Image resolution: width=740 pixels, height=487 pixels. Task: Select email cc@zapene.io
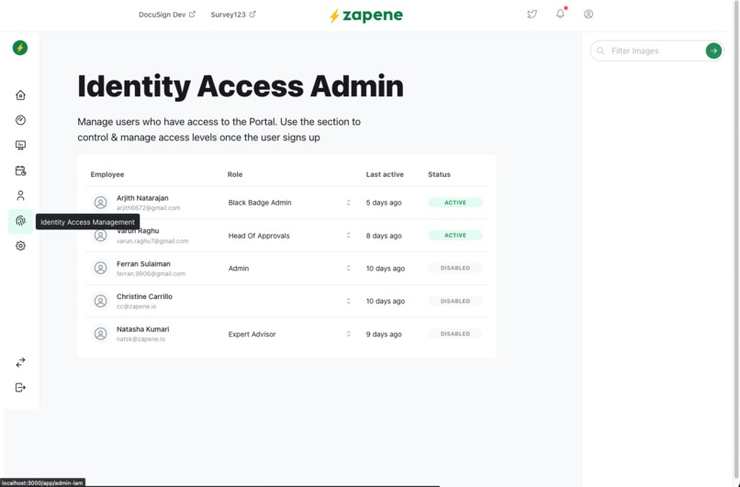(x=137, y=306)
